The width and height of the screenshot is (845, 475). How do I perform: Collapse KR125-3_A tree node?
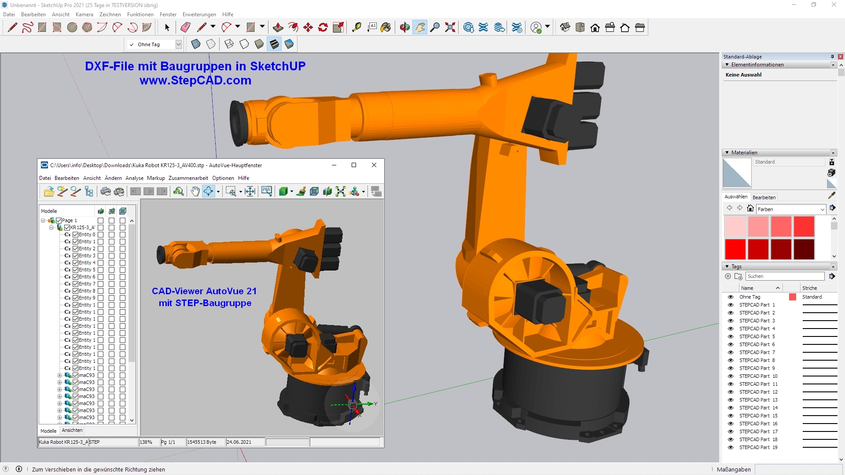tap(51, 227)
